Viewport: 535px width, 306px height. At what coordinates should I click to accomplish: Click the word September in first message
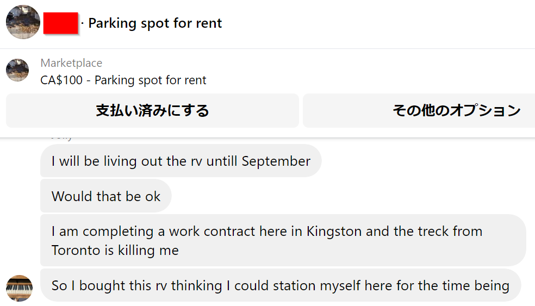[x=276, y=161]
